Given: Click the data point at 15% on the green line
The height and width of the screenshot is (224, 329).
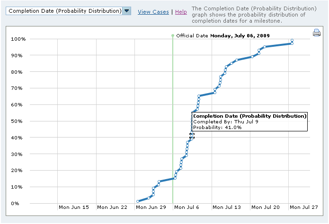Looking at the screenshot, I should pos(175,178).
